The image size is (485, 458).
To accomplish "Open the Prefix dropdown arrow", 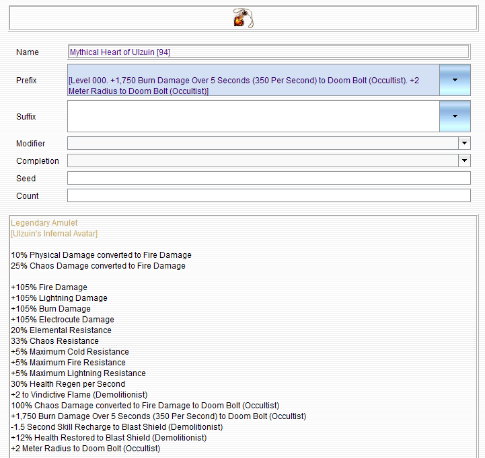I will [x=455, y=80].
